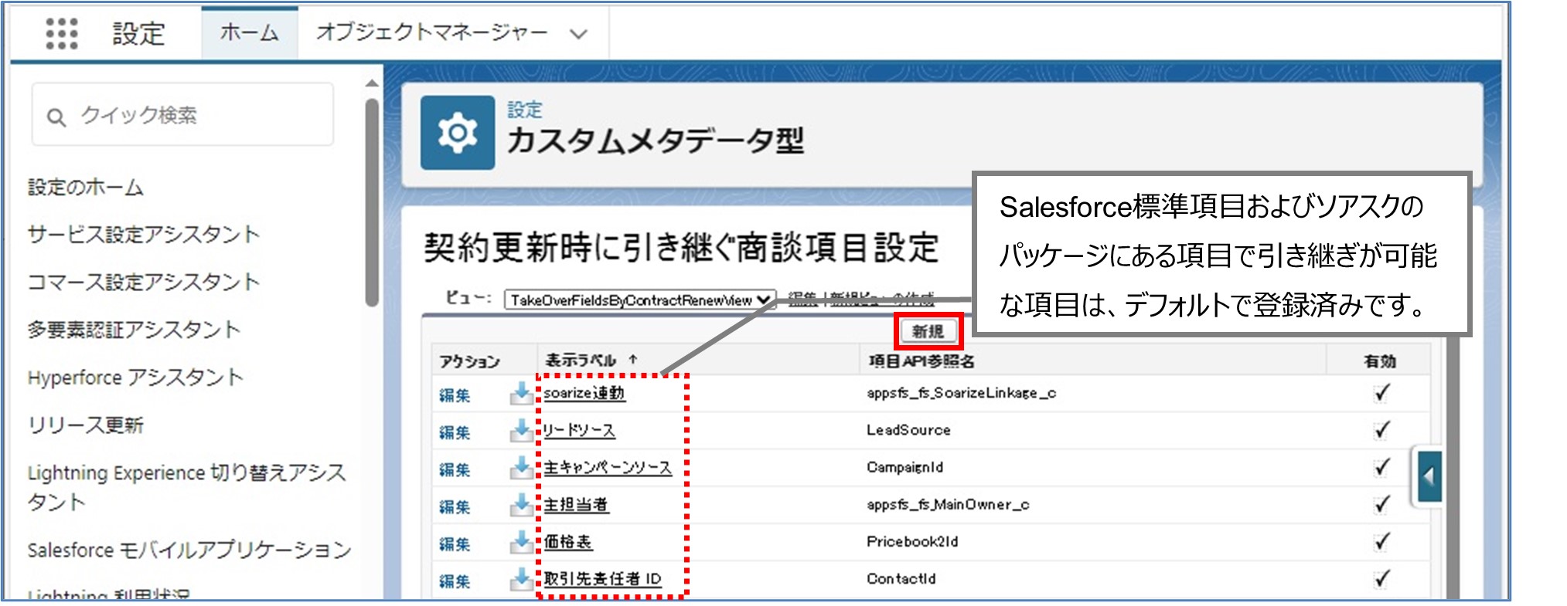Click the download icon in 取引先責任者 ID row
1567x606 pixels.
[522, 578]
